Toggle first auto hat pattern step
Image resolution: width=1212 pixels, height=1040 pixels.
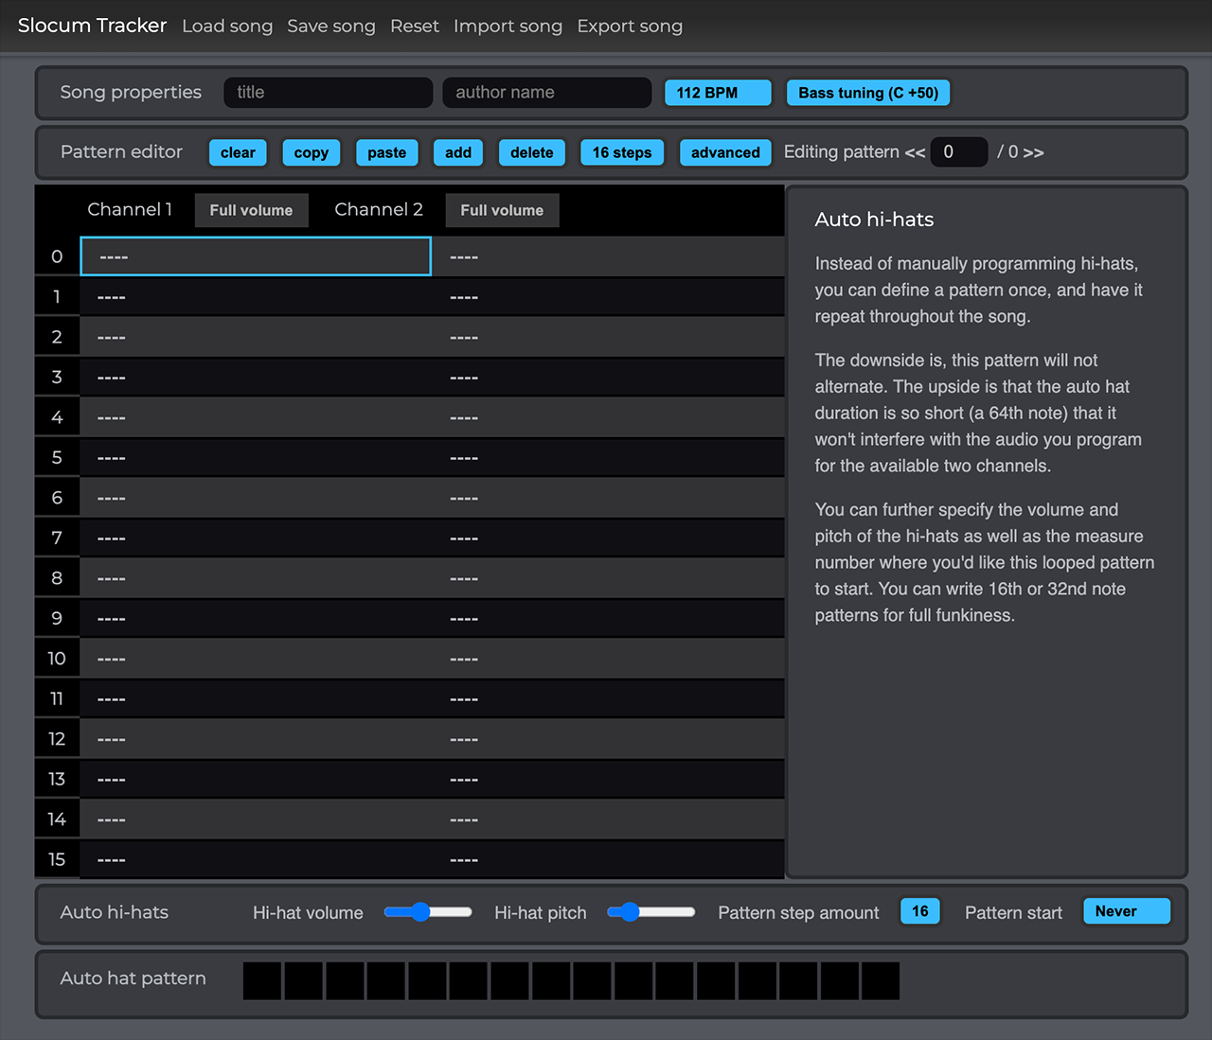point(262,981)
